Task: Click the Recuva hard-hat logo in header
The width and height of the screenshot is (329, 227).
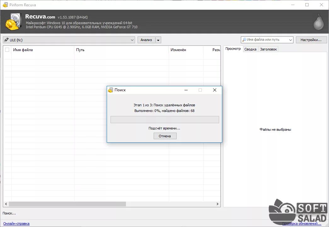Action: tap(14, 21)
